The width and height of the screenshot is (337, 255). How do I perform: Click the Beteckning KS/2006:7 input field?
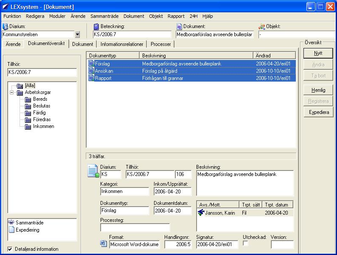point(132,34)
